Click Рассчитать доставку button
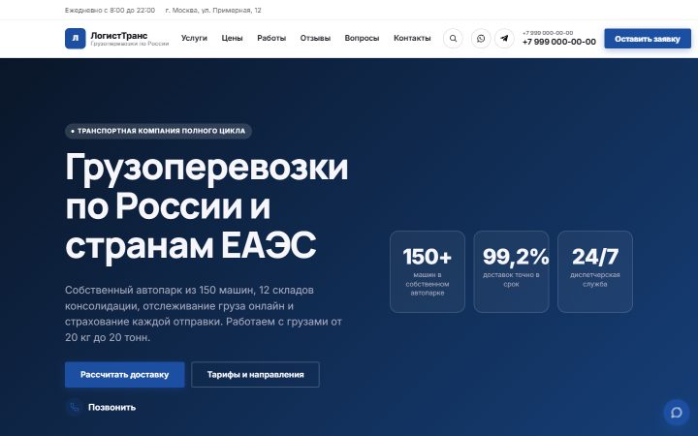Viewport: 698px width, 436px height. click(x=125, y=375)
